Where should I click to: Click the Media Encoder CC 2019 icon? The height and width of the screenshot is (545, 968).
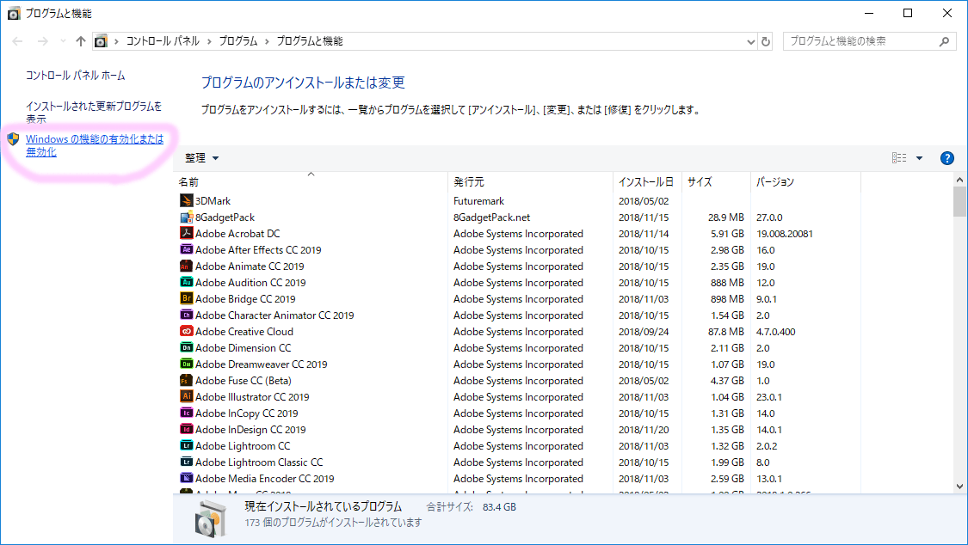click(186, 479)
